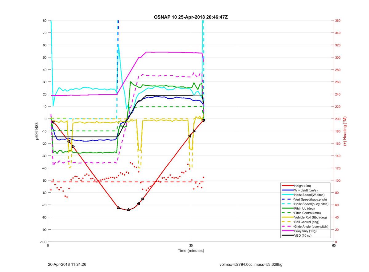Click the timestamp "26-Apr-2018 11:24:26" footer

tap(67, 264)
